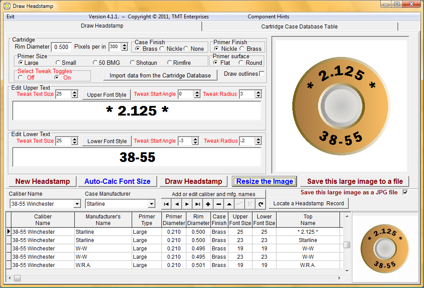Turn Tweak Toggles Off

[21, 77]
